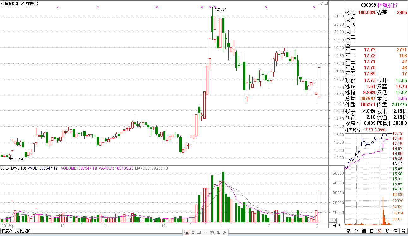Click the MAVOL2: 89282.40 legend text

coord(152,168)
